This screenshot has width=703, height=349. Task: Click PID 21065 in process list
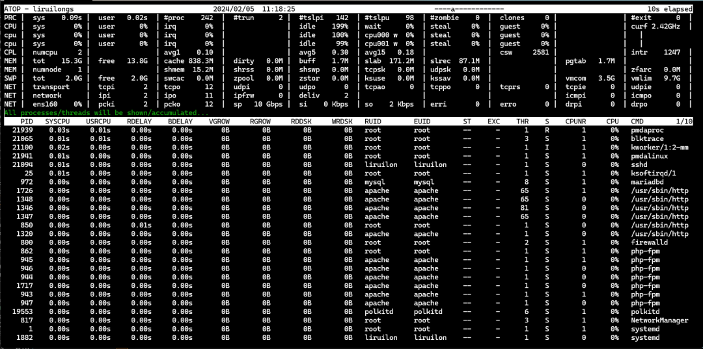click(22, 138)
